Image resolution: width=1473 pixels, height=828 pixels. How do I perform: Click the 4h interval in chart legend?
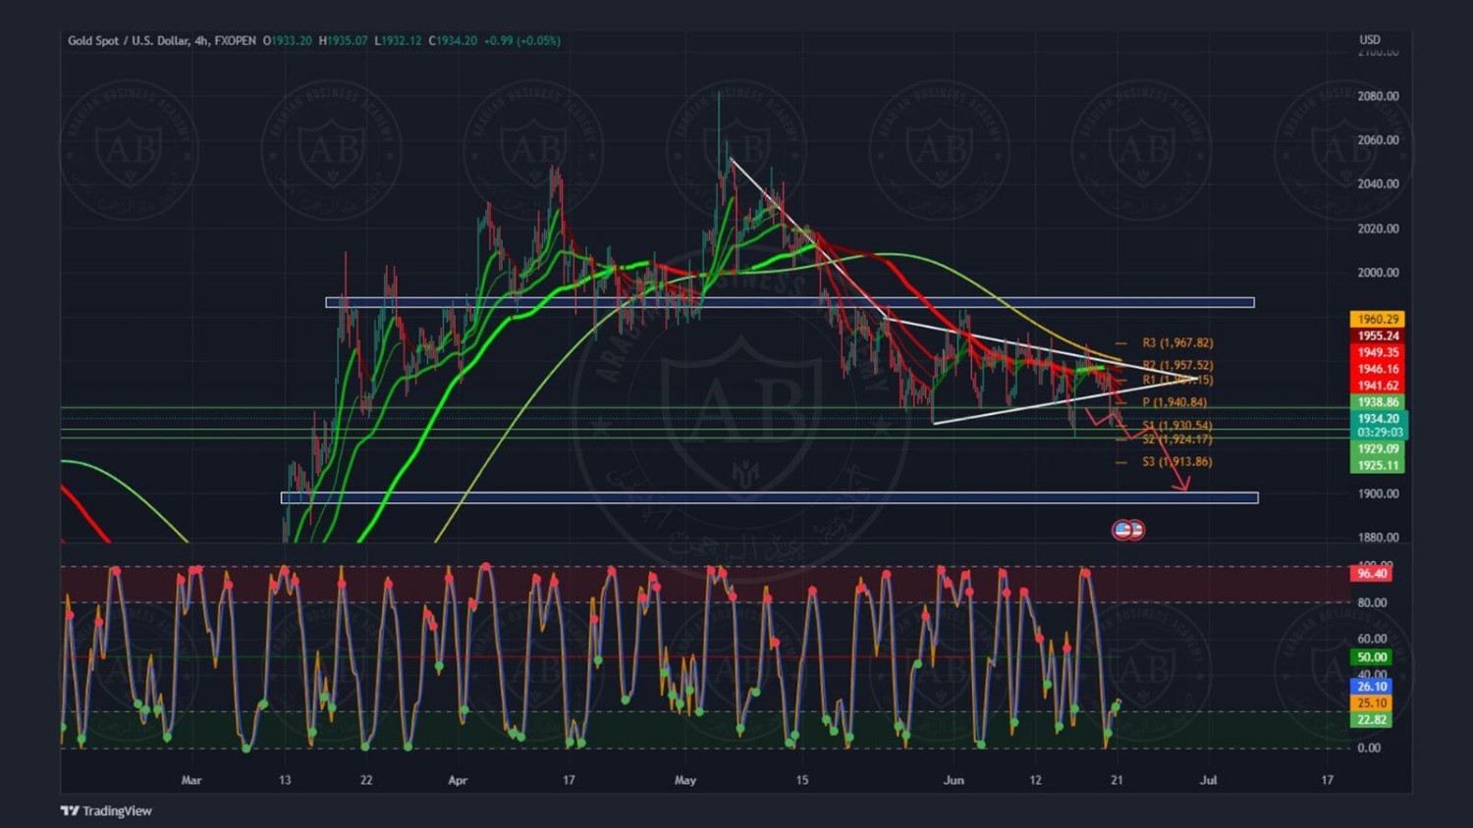(x=201, y=40)
